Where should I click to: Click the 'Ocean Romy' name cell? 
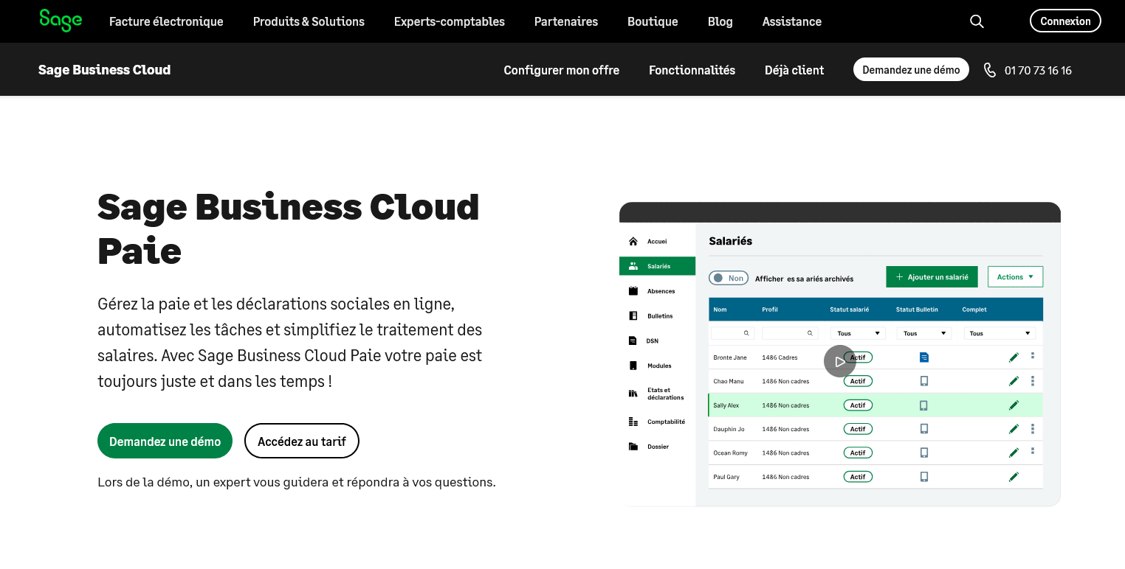[x=730, y=453]
